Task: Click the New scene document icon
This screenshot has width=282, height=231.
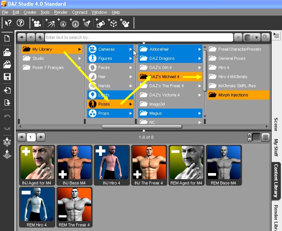Action: point(7,38)
